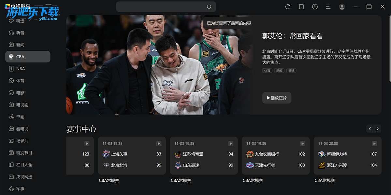Click the 篮球 tag
The width and height of the screenshot is (391, 195).
tap(291, 71)
